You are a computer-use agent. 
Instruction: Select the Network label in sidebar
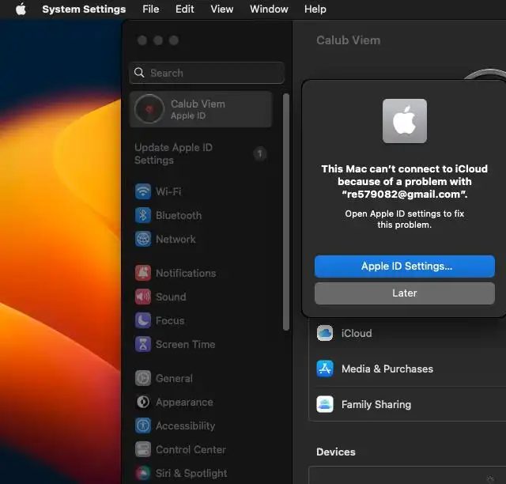point(176,240)
